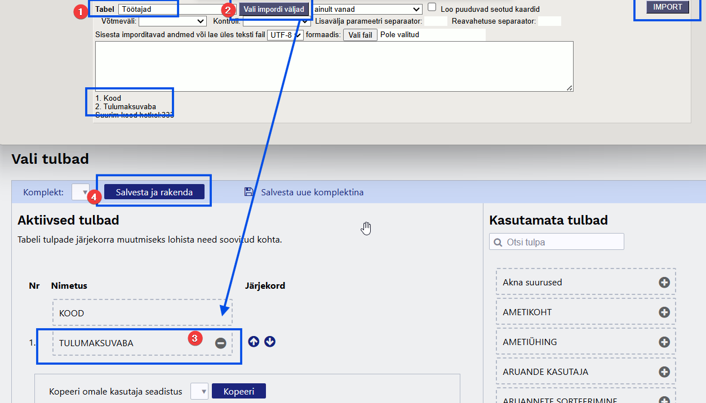Viewport: 706px width, 403px height.
Task: Add the ARUANDE KASUTAJA column
Action: (664, 371)
